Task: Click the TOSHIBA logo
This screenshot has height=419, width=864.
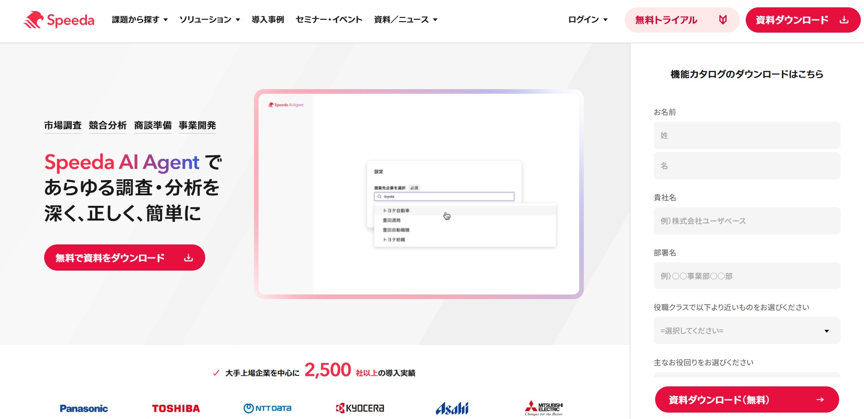Action: click(x=176, y=408)
